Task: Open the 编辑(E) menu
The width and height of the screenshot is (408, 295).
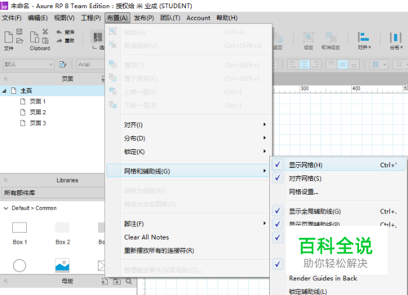Action: (38, 18)
